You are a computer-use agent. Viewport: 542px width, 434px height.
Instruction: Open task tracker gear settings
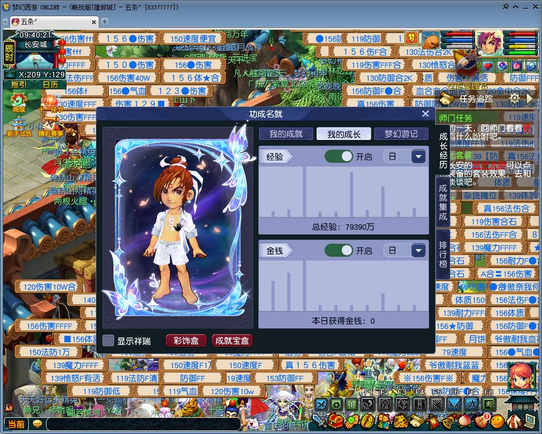pos(514,98)
